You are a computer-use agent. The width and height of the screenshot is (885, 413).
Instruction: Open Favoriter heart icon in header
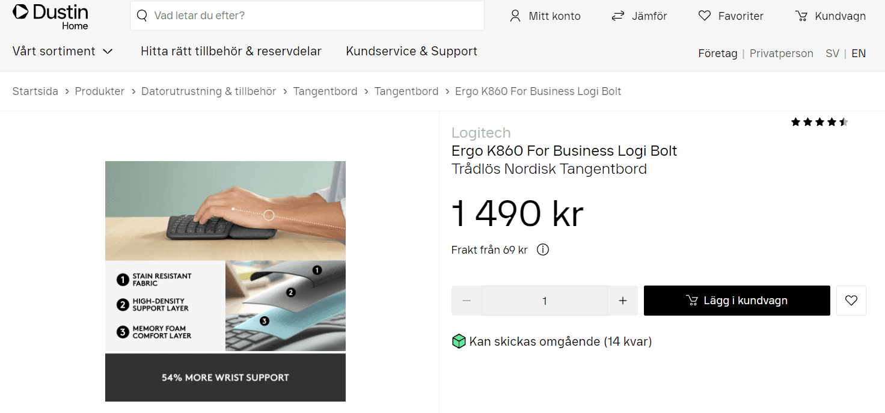tap(705, 16)
